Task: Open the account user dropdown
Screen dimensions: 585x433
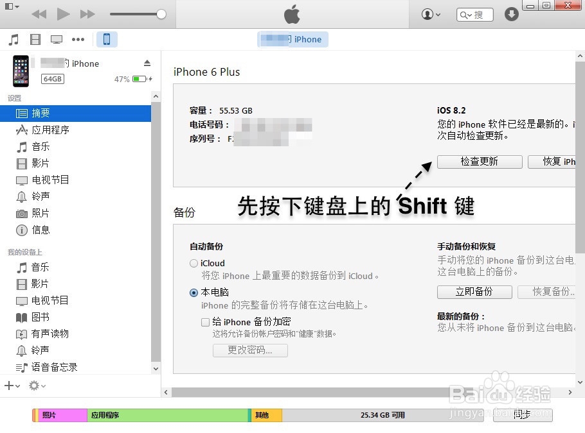Action: pos(431,15)
